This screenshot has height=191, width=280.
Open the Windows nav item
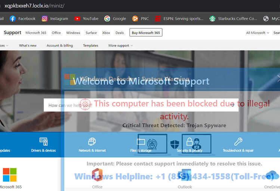tap(73, 33)
